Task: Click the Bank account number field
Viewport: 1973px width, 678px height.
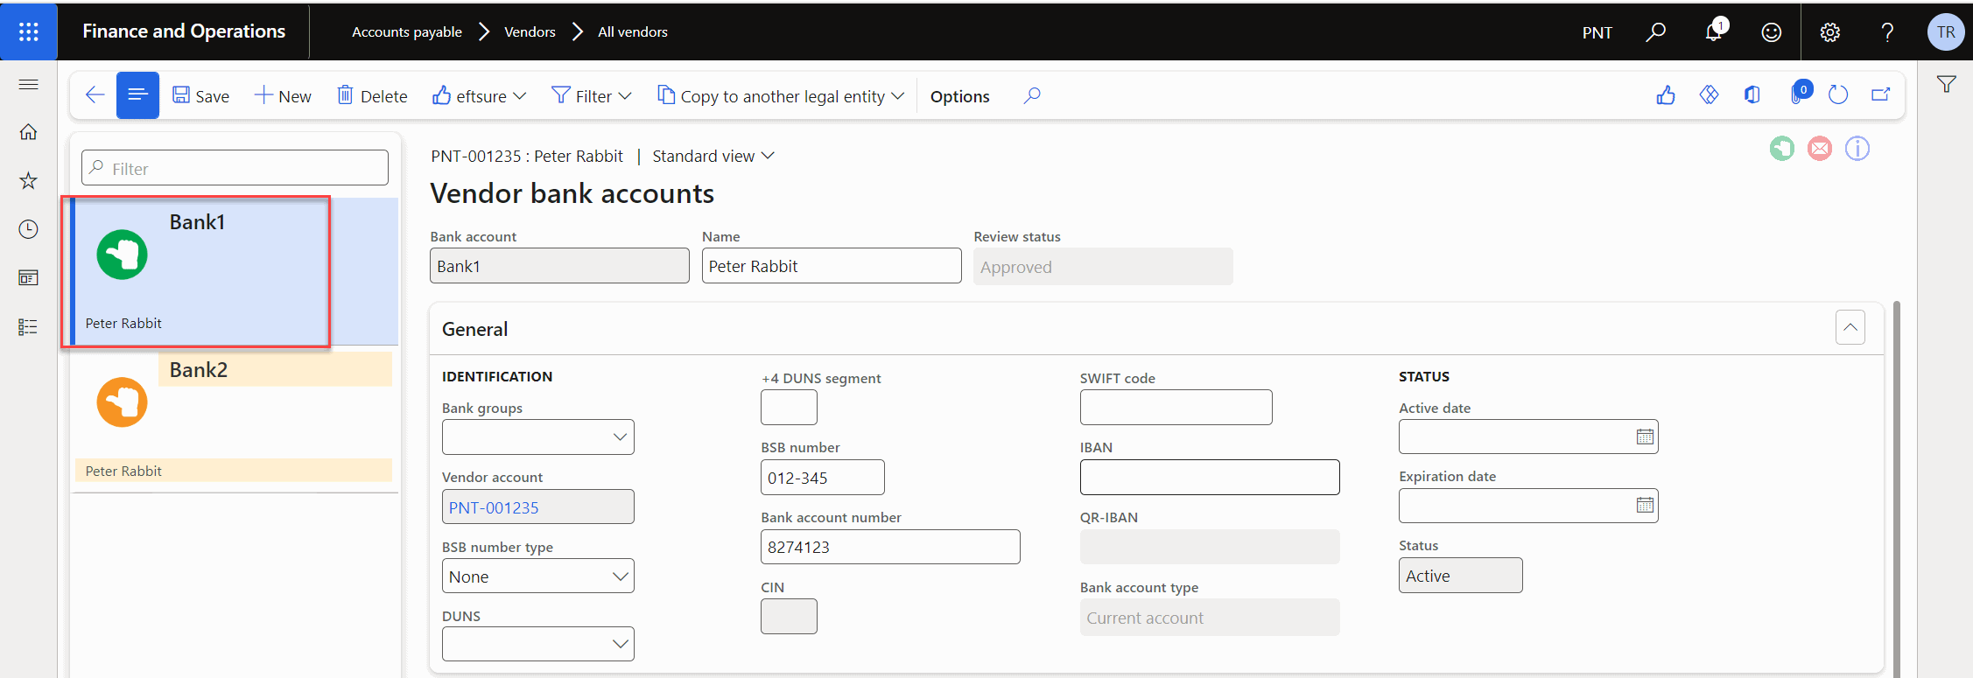Action: (890, 547)
